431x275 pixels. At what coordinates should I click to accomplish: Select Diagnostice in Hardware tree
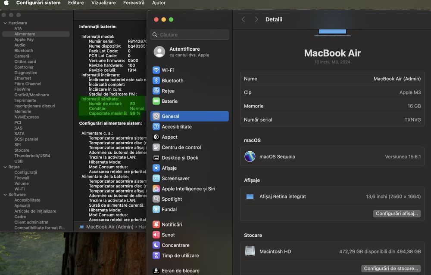(x=26, y=73)
